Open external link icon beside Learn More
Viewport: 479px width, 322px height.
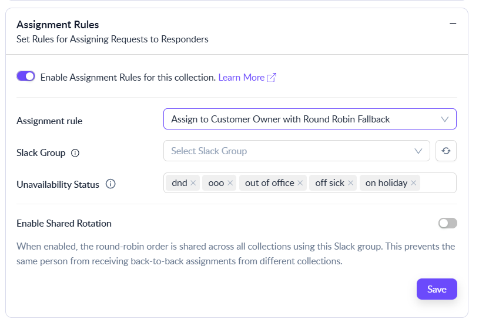pyautogui.click(x=272, y=78)
